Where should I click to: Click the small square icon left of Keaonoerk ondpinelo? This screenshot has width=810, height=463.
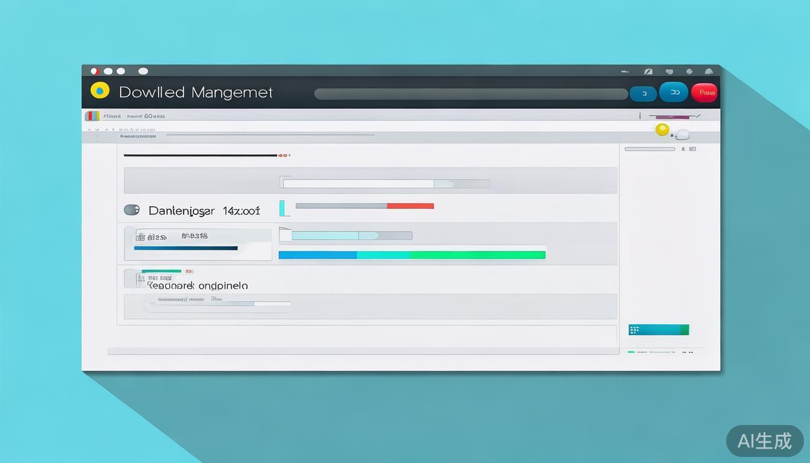[134, 279]
